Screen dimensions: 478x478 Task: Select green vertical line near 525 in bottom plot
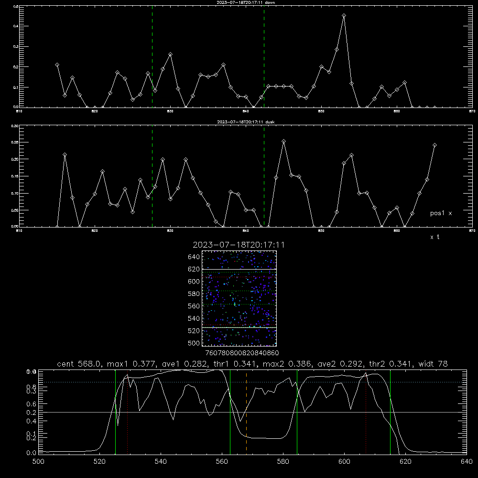(x=115, y=412)
